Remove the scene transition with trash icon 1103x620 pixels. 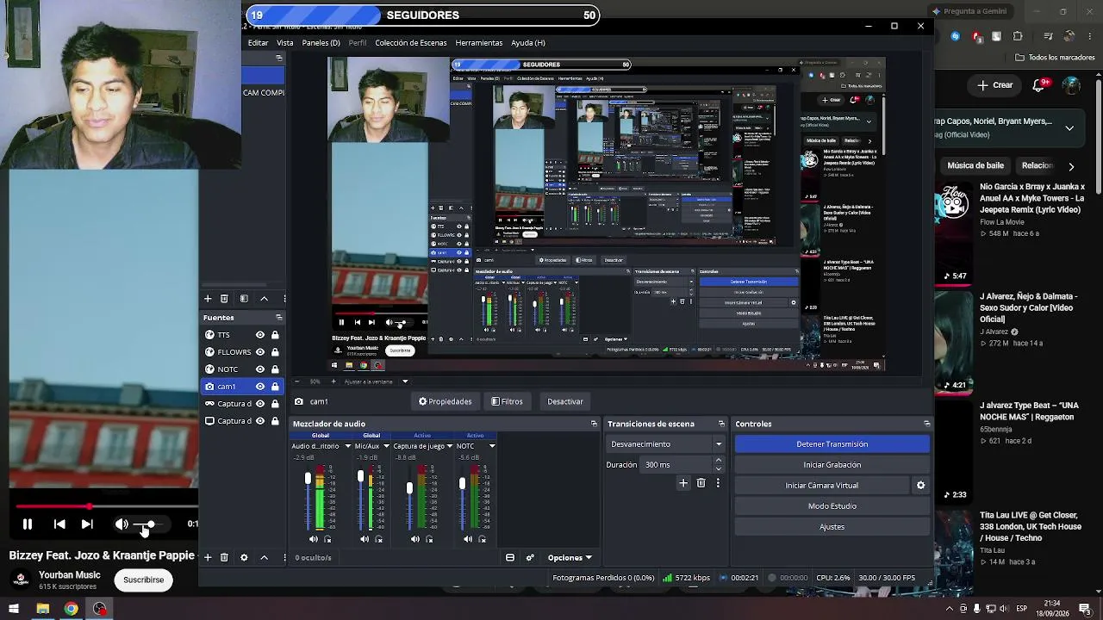tap(701, 483)
